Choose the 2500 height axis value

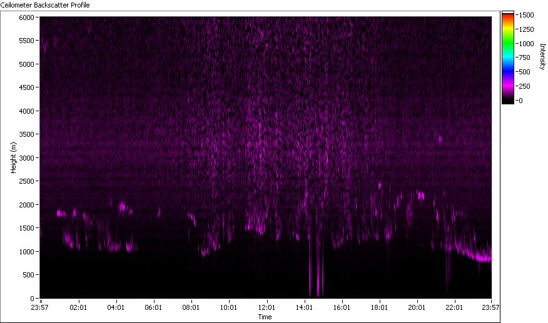26,181
